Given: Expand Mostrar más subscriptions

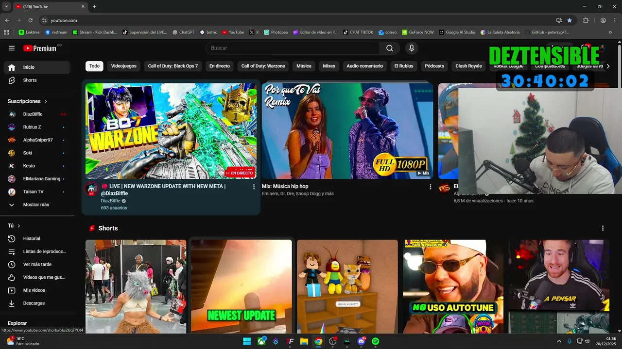Looking at the screenshot, I should tap(37, 205).
